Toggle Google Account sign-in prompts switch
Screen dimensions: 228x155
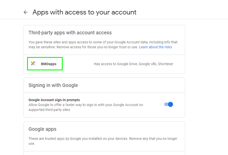[168, 104]
